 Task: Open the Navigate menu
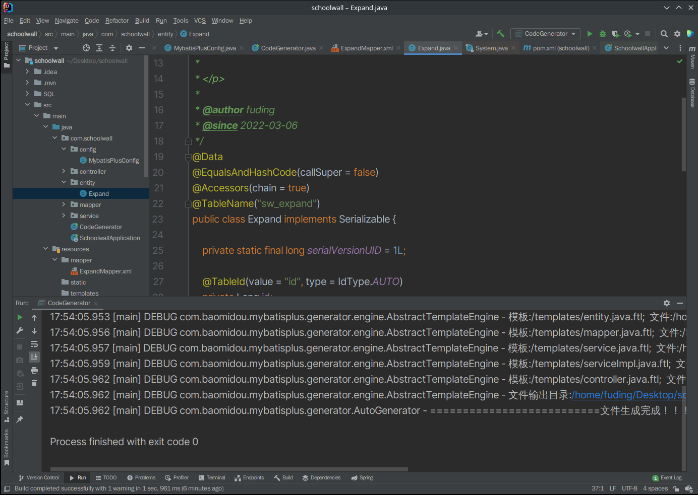67,21
